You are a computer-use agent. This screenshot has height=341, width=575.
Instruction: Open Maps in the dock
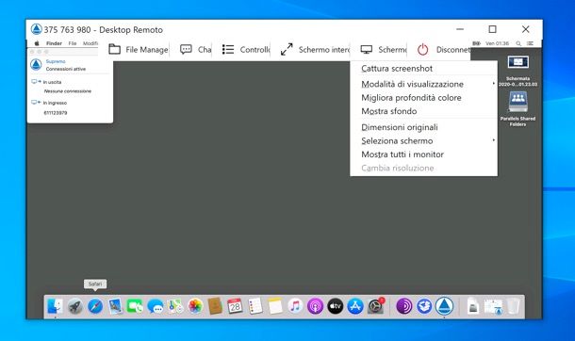pyautogui.click(x=175, y=306)
